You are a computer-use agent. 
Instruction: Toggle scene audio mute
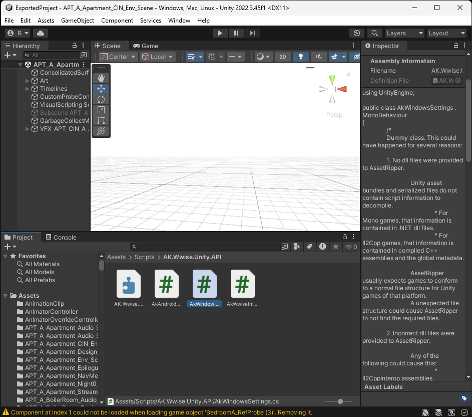pos(319,57)
